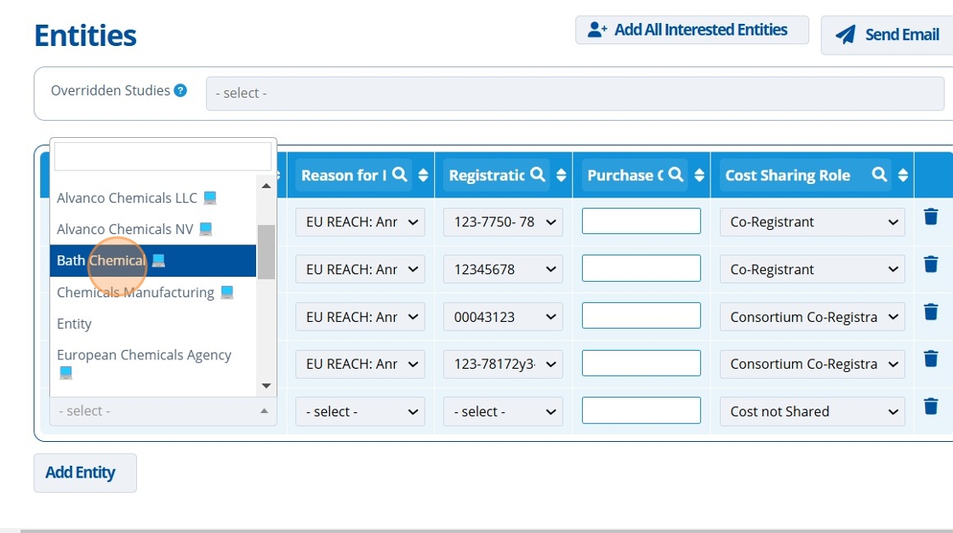Click the Send Email button
The image size is (953, 533).
coord(887,35)
